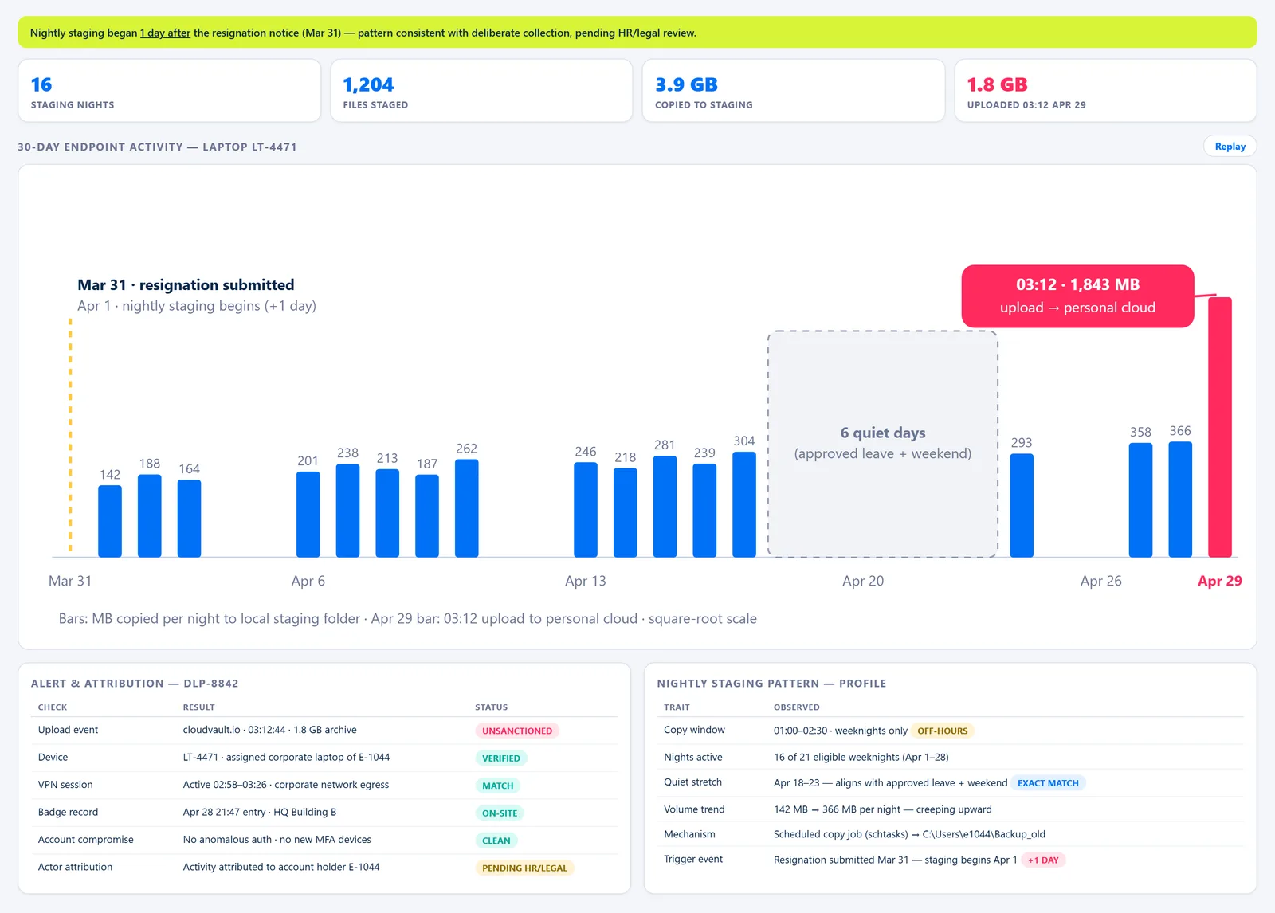Click the ON-SITE status badge
Image resolution: width=1275 pixels, height=913 pixels.
click(x=500, y=813)
